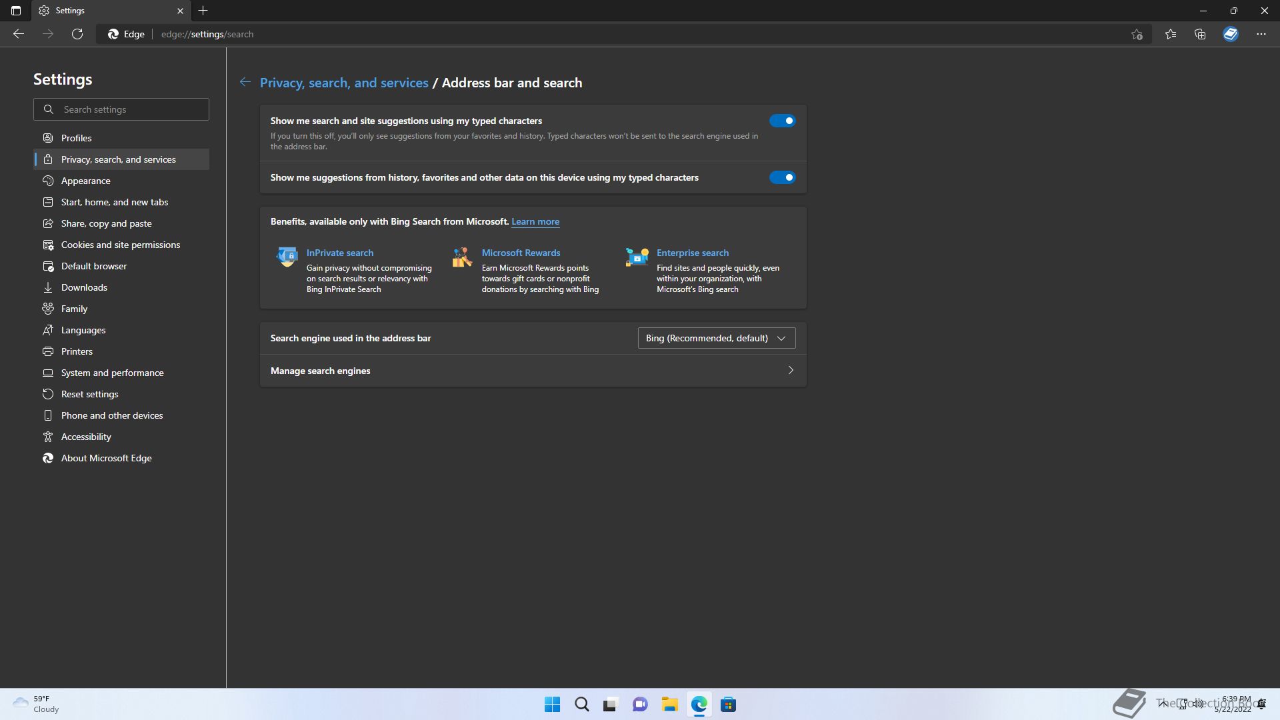Open Windows Start button

[x=552, y=705]
